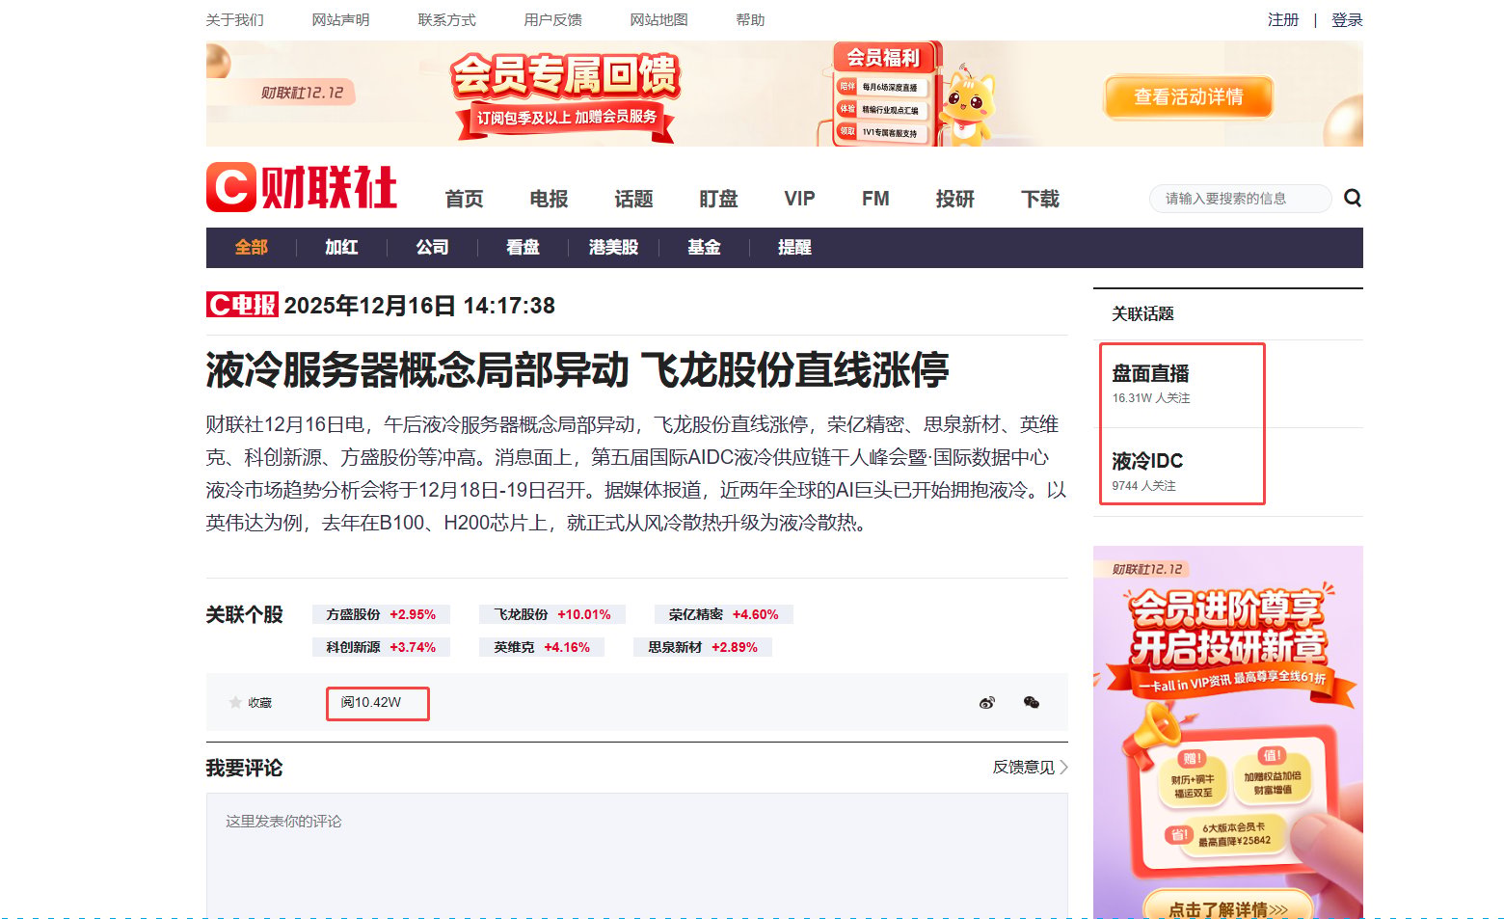Click the 财联社 logo
The height and width of the screenshot is (919, 1504).
[302, 187]
